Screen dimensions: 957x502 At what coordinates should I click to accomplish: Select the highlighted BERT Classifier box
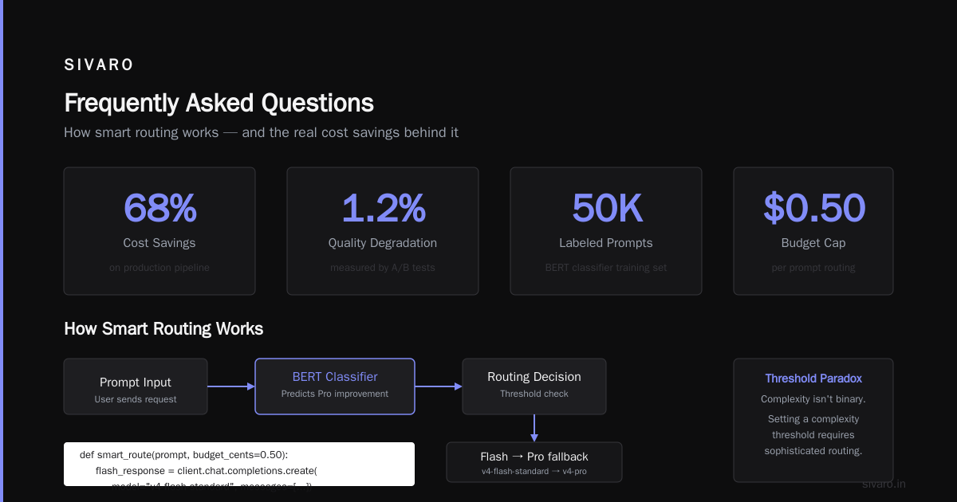(335, 386)
